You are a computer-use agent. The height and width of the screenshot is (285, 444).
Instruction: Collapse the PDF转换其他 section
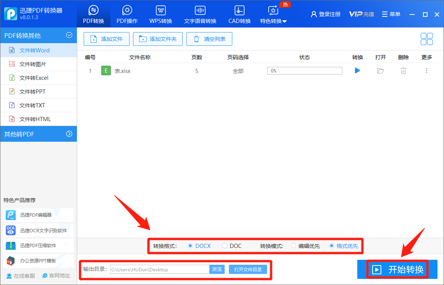point(69,35)
